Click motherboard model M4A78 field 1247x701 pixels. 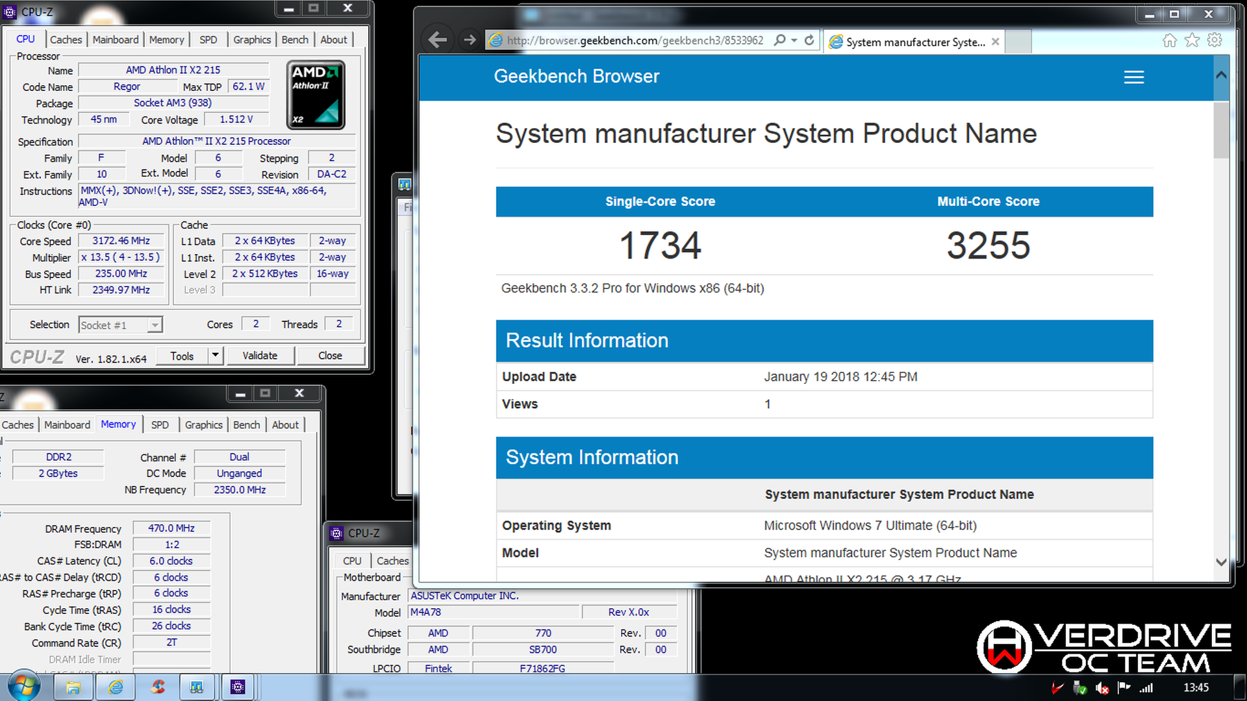click(x=494, y=612)
